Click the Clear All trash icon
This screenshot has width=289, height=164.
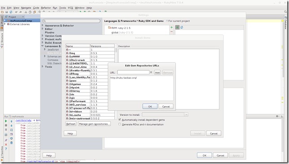tap(11, 143)
